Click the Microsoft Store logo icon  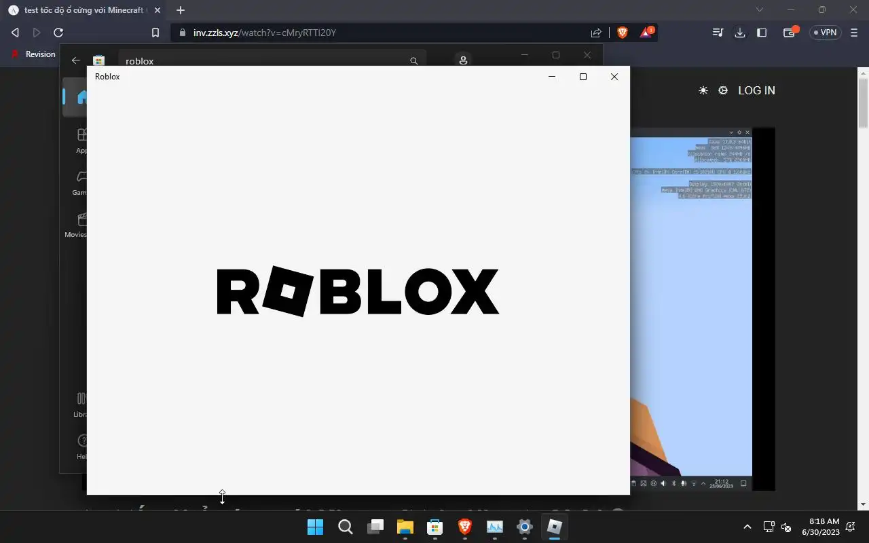98,60
